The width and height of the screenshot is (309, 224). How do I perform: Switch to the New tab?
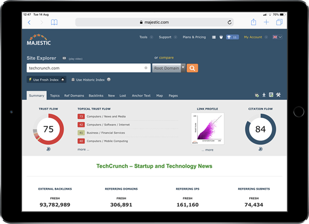click(111, 96)
